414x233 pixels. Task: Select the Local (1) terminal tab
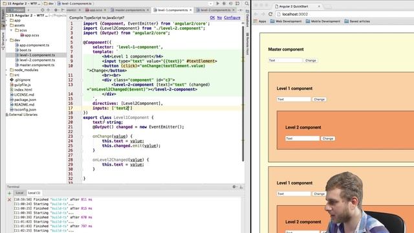(34, 193)
